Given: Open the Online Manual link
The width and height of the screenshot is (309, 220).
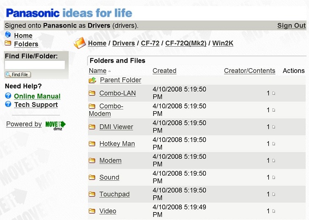Looking at the screenshot, I should click(37, 96).
